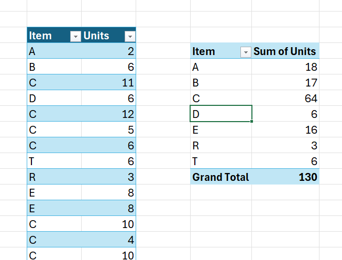Screen dimensions: 342x260
Task: Click units value 6 in source row B
Action: [108, 67]
